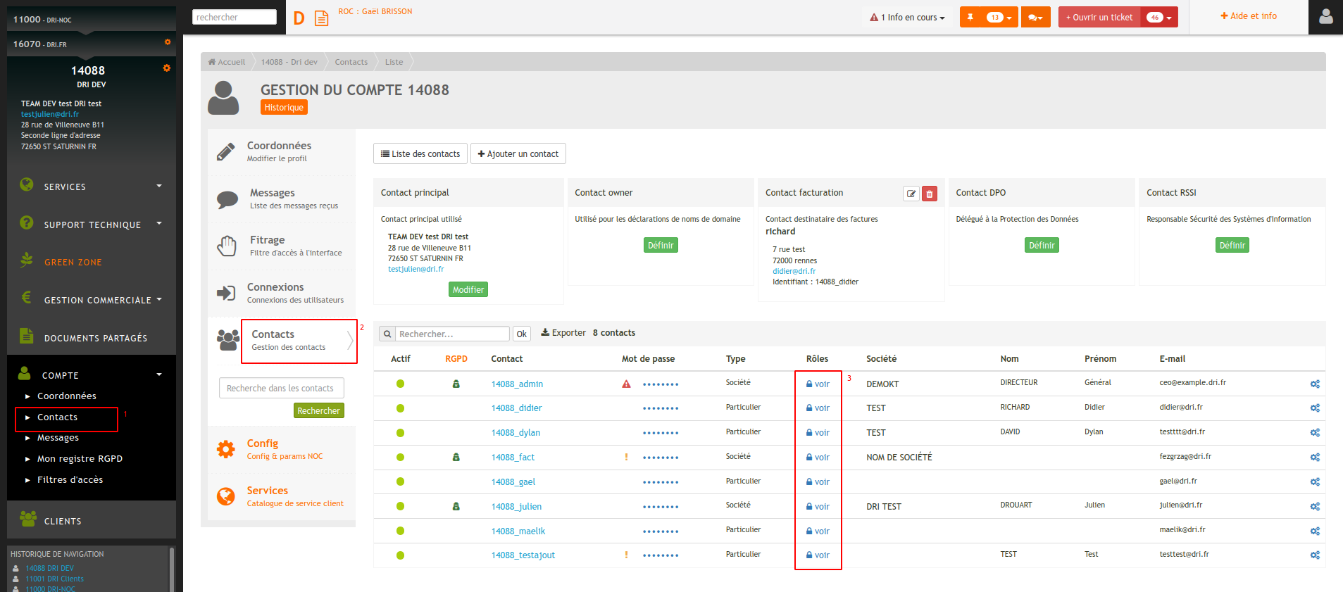1343x592 pixels.
Task: Toggle active status dot for 14088_dylan
Action: (400, 433)
